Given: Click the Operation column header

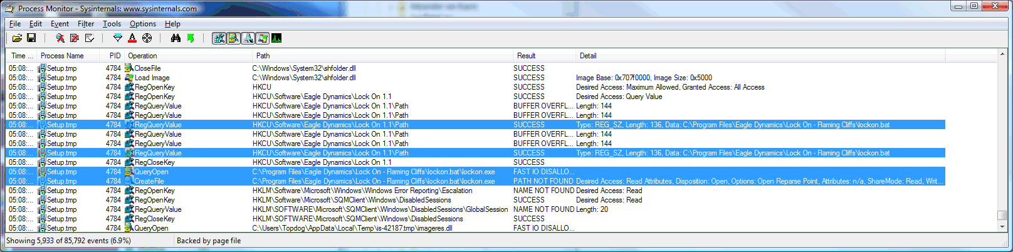Looking at the screenshot, I should [x=188, y=56].
